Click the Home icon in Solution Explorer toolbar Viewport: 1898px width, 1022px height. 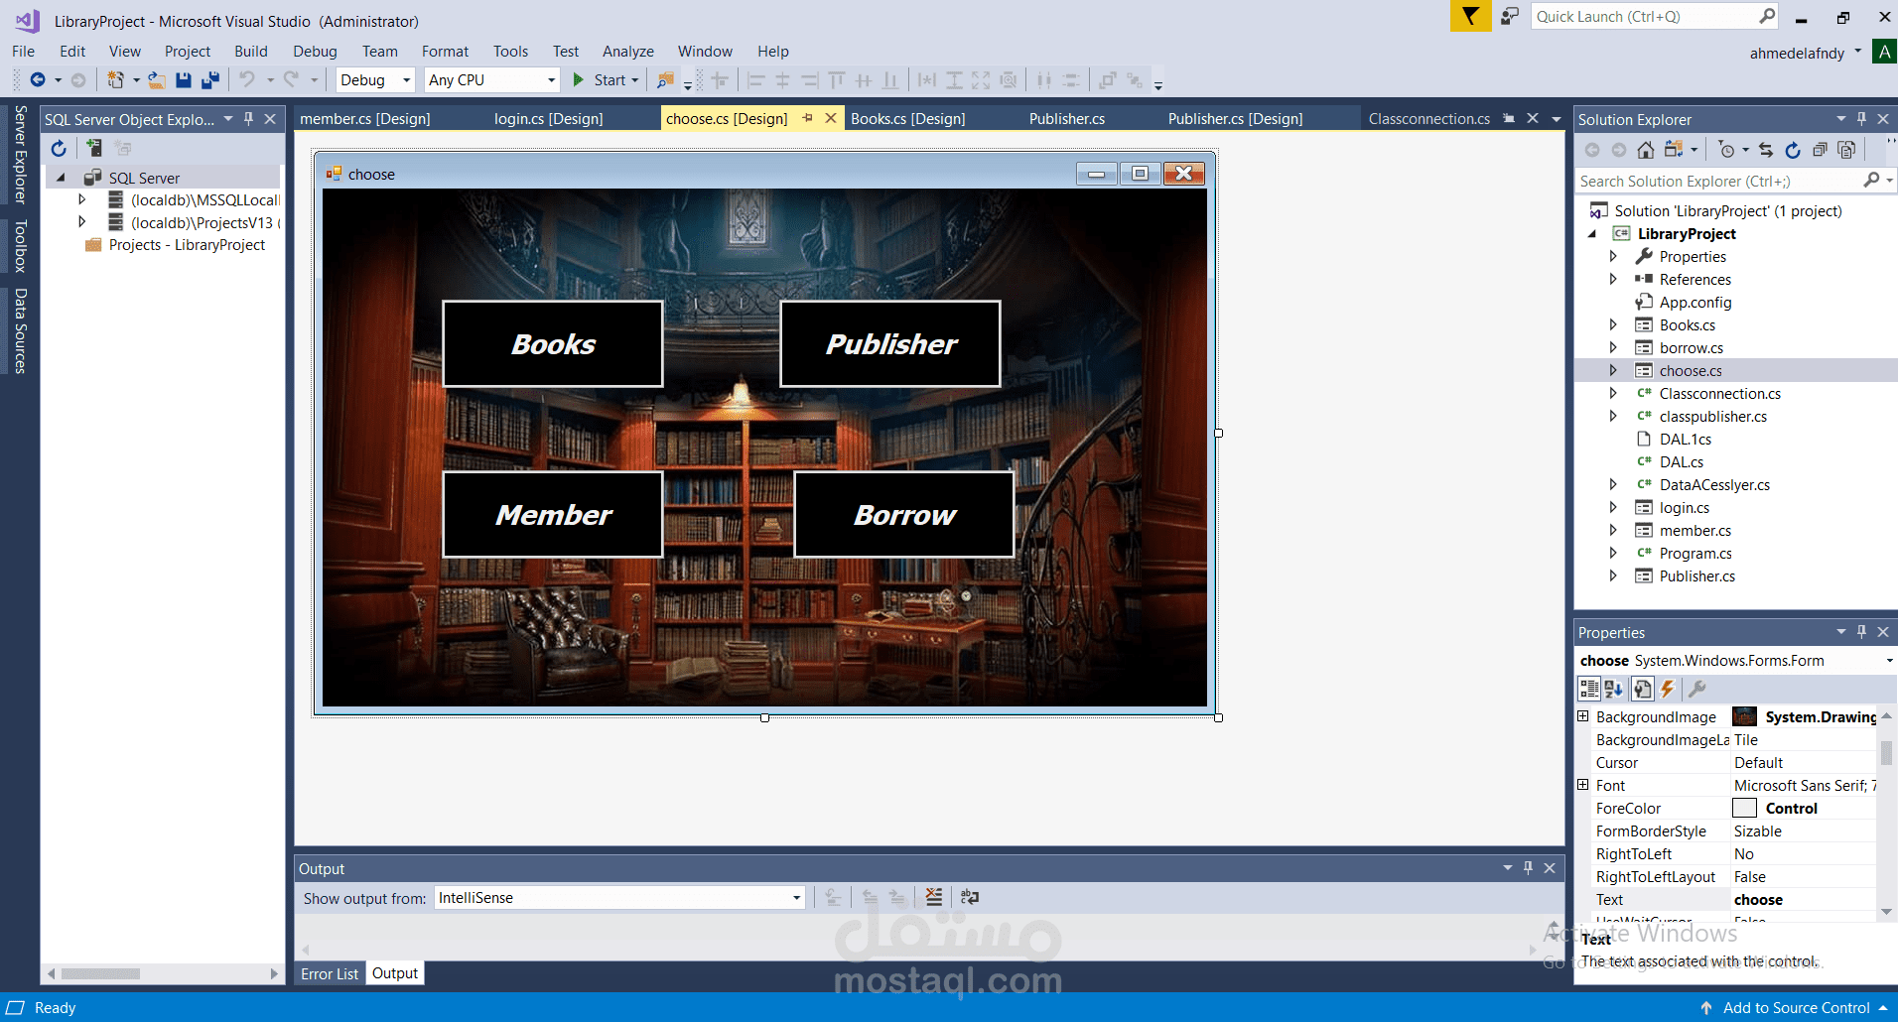coord(1646,149)
